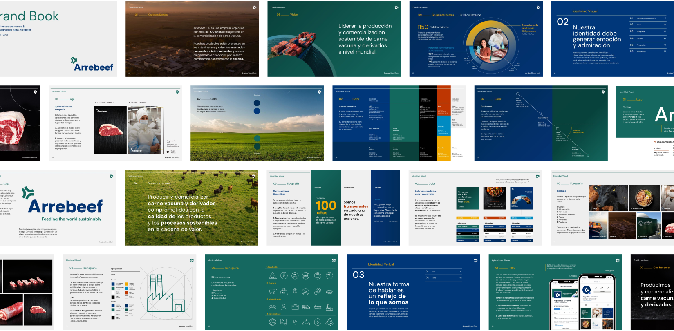Click logo mark on Visión slide
The width and height of the screenshot is (674, 331).
396,7
